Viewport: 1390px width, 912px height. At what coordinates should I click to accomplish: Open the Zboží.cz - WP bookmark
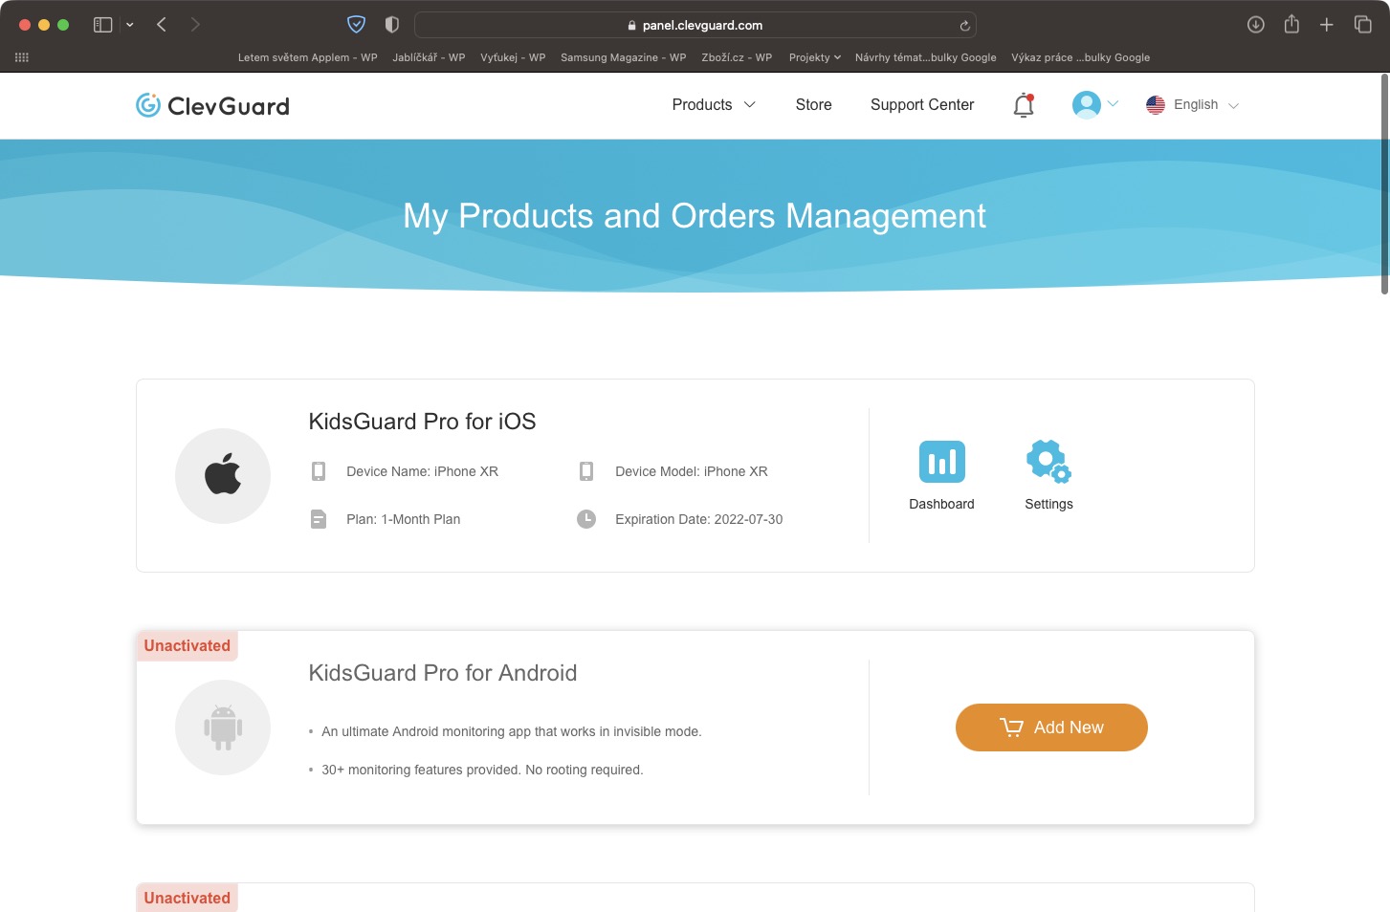pos(737,57)
